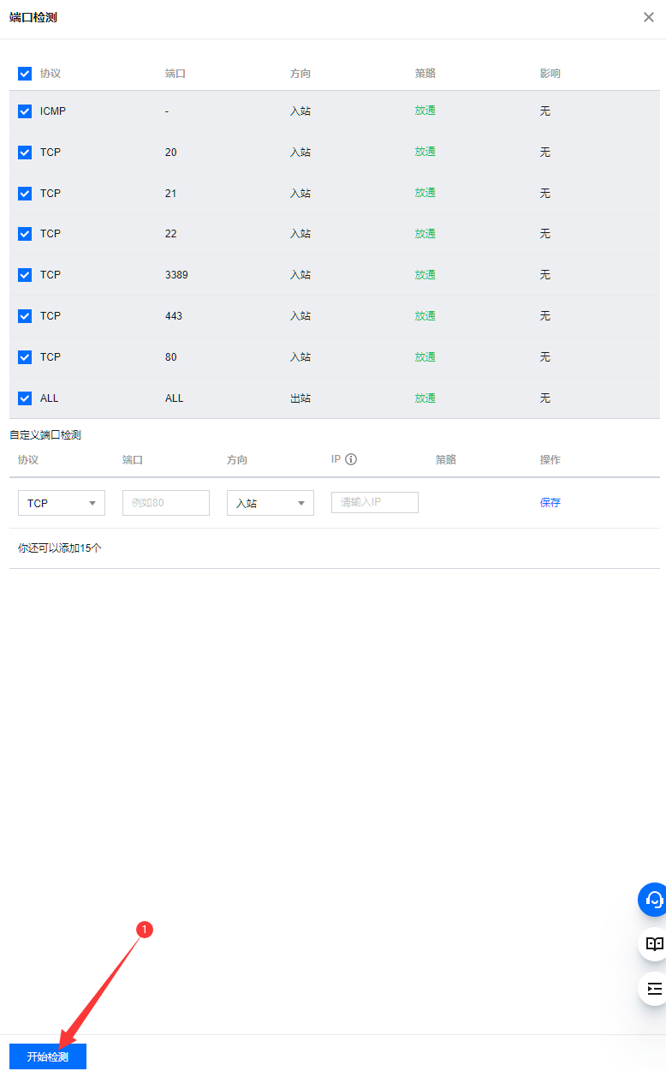Open the TCP protocol dropdown
Viewport: 666px width, 1071px height.
click(x=62, y=503)
